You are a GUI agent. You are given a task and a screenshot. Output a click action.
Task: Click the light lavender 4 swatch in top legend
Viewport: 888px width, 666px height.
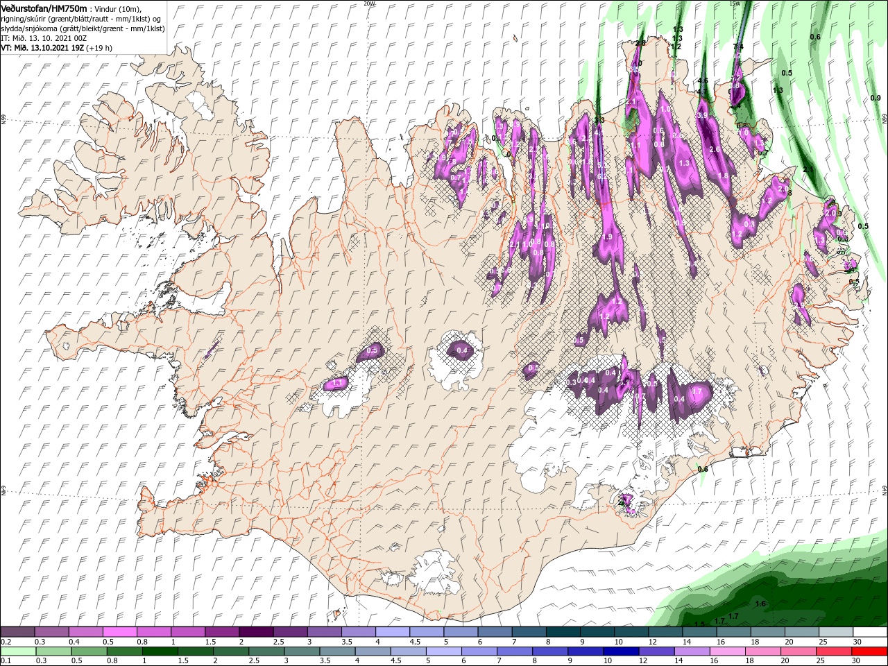coord(393,632)
